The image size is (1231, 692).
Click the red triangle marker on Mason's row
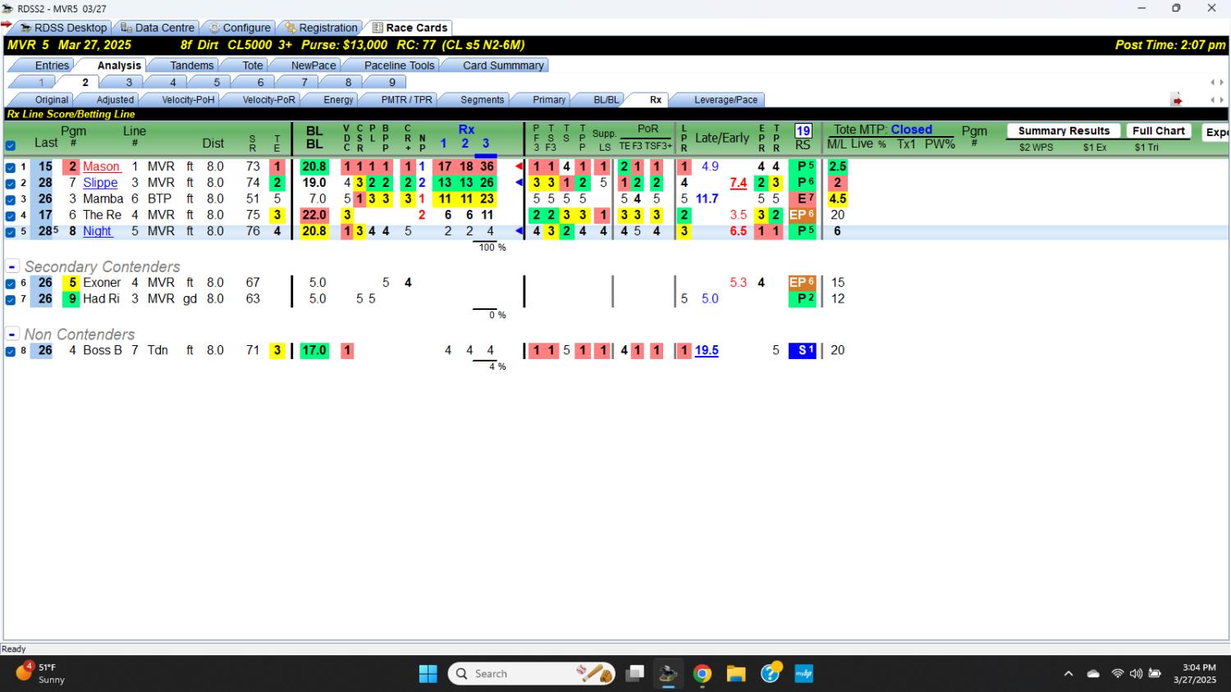(x=519, y=166)
